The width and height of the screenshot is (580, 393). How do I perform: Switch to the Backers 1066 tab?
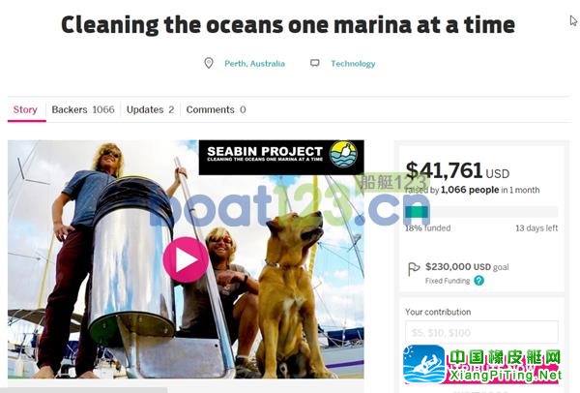83,109
